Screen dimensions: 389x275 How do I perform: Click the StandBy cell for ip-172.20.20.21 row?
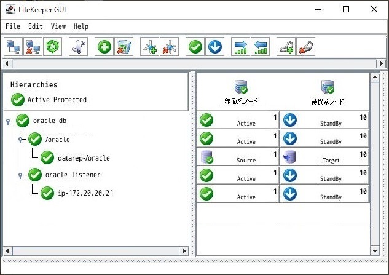(324, 194)
